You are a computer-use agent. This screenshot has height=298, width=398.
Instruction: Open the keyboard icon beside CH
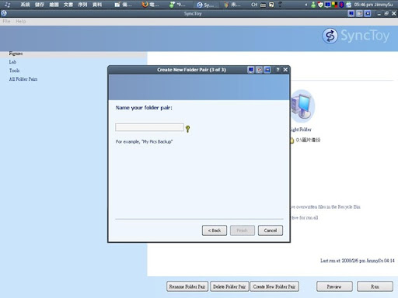(x=263, y=5)
